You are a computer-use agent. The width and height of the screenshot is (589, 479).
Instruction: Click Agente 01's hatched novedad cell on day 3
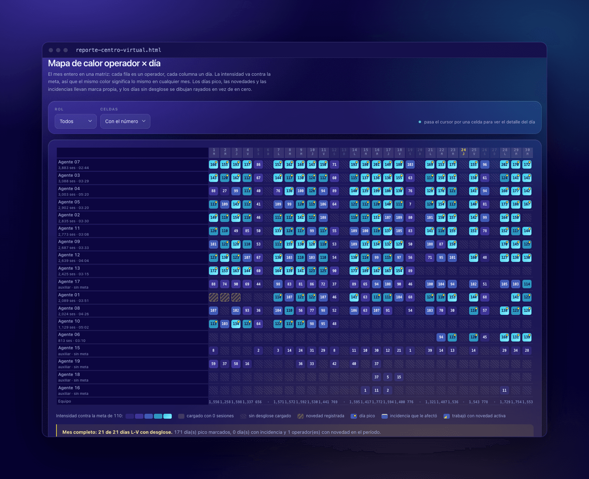point(236,297)
